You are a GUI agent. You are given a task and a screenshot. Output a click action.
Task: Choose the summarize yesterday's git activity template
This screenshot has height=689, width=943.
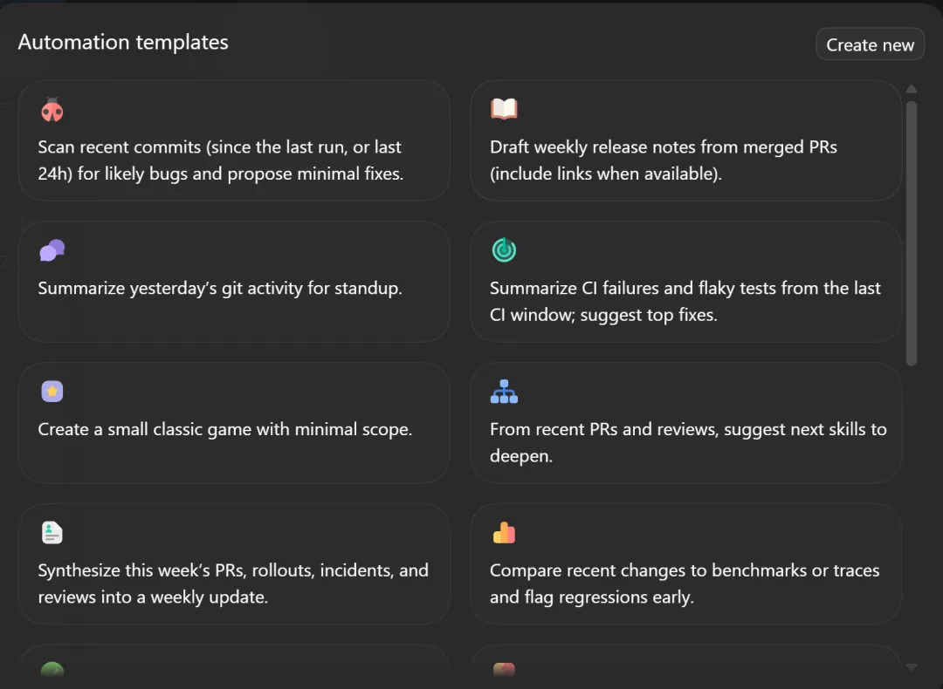pyautogui.click(x=234, y=290)
